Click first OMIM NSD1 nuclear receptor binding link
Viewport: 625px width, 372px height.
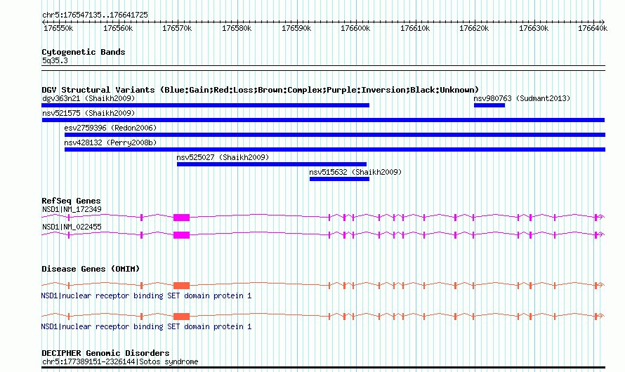(146, 296)
